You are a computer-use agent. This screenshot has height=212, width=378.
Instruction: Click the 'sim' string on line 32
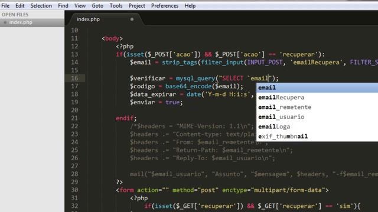(x=344, y=206)
